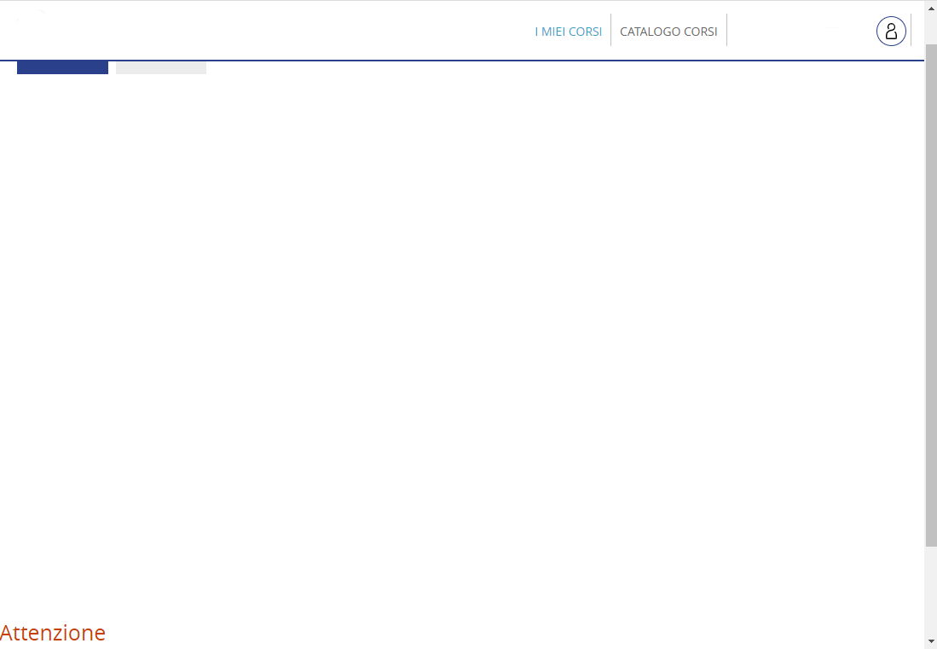Click the scrollbar down arrow

pyautogui.click(x=930, y=640)
